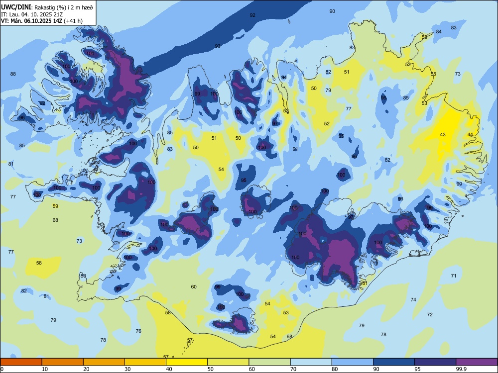Click the '76' value off the southwest coast
This screenshot has width=498, height=373.
tap(138, 331)
